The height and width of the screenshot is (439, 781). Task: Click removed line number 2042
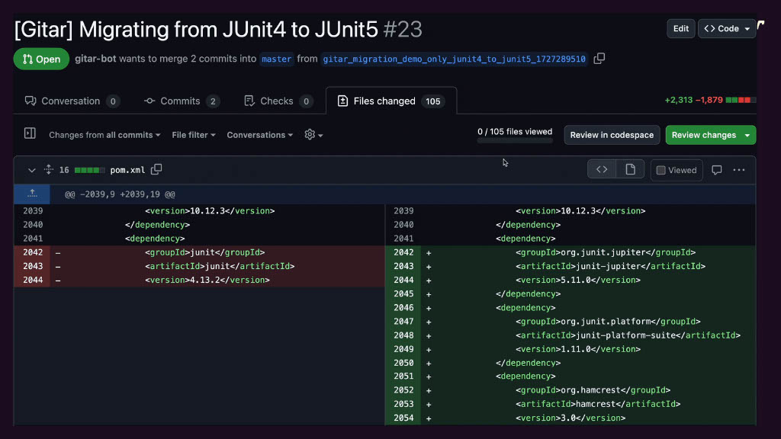33,252
